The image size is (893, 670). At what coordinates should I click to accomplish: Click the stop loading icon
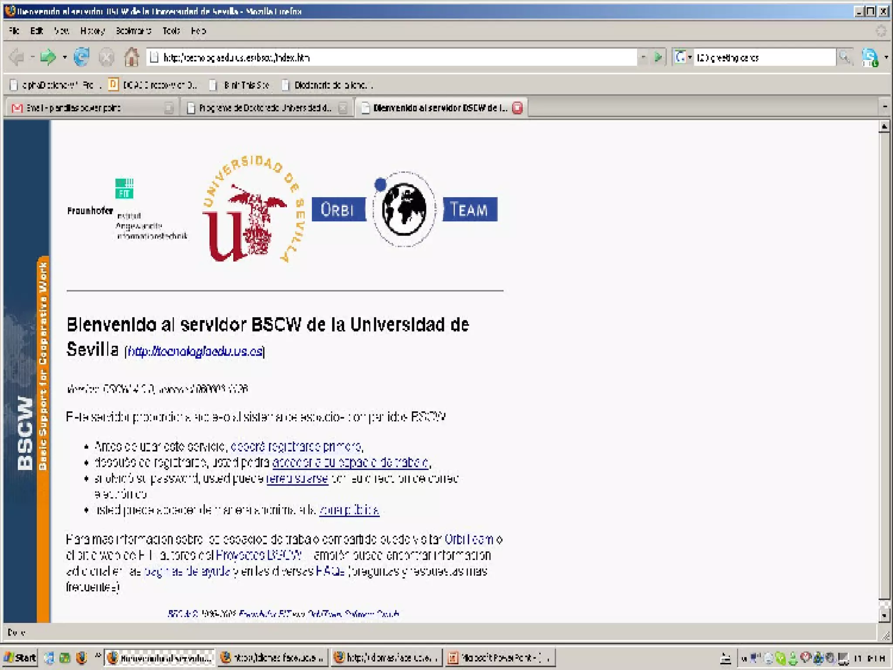coord(106,58)
